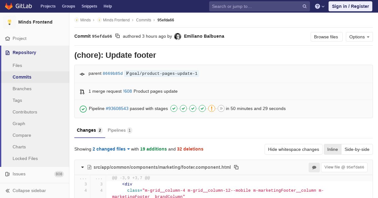Click the Minds breadcrumb link
378x198 pixels.
[85, 20]
